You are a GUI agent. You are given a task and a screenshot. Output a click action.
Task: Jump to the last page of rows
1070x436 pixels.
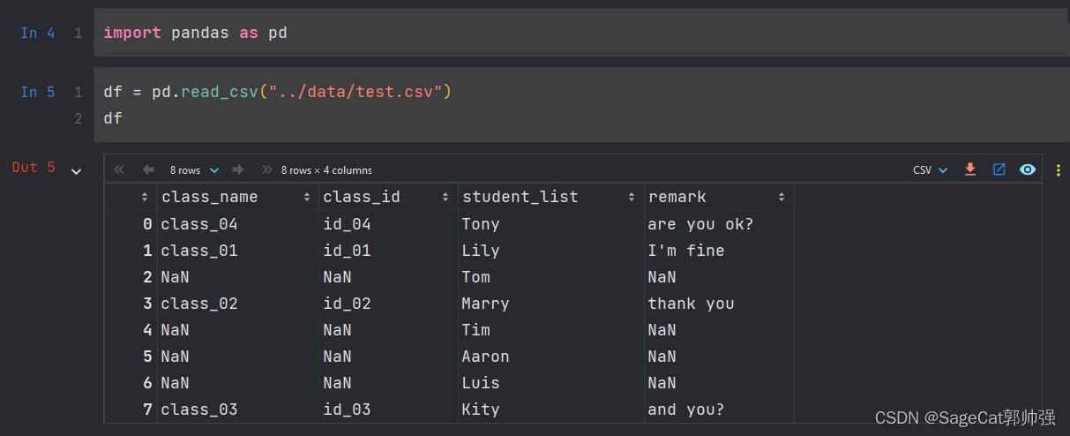(x=266, y=169)
